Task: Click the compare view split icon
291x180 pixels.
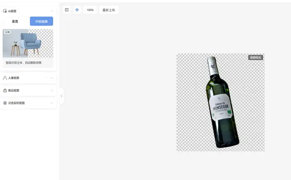Action: point(67,10)
